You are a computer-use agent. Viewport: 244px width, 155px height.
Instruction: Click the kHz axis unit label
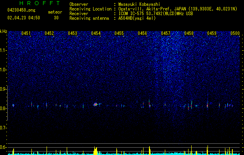click(3, 31)
